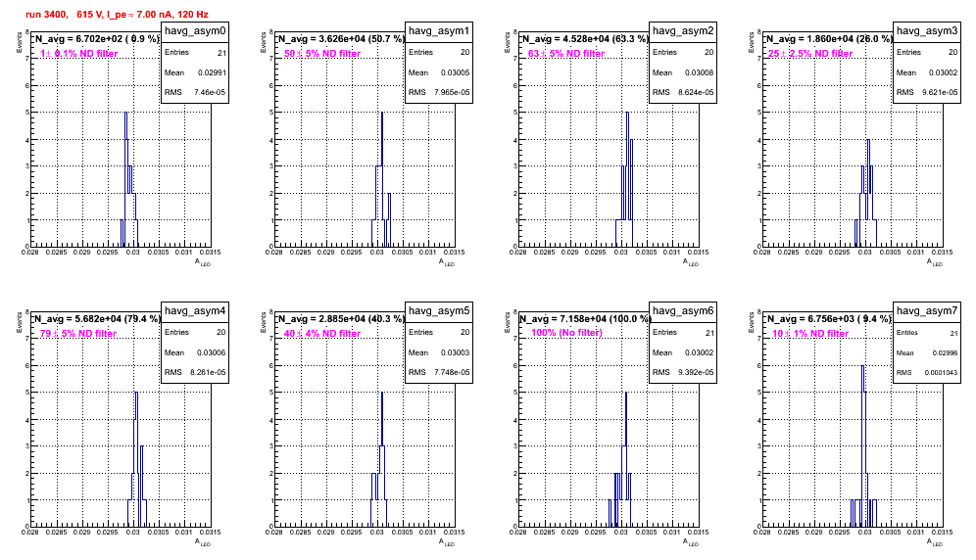976x560 pixels.
Task: Click Mean value 0.03005 in havg_asym1
Action: click(456, 72)
